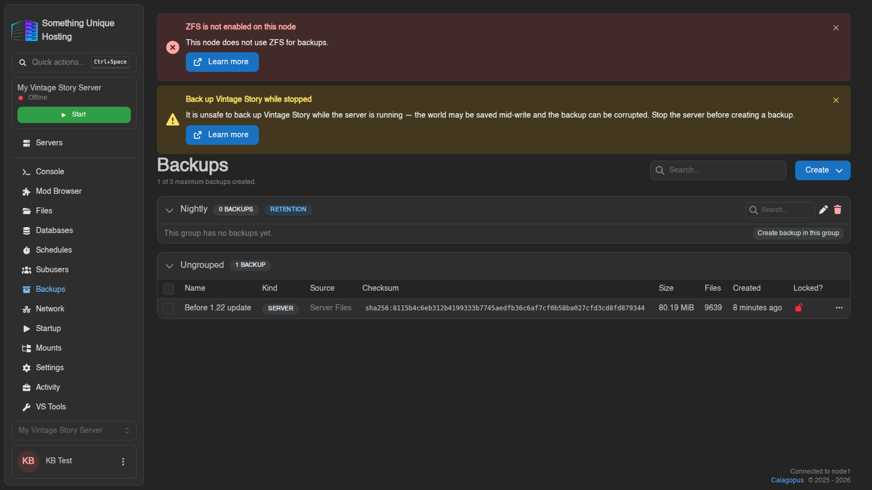872x490 pixels.
Task: Open Settings via gear icon
Action: [26, 368]
